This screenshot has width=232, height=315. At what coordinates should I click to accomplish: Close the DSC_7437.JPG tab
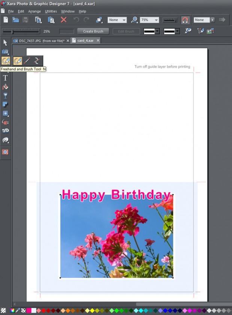click(68, 41)
